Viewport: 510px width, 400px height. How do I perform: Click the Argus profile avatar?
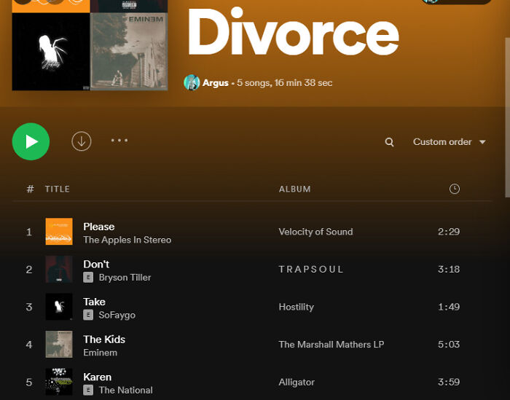pyautogui.click(x=192, y=82)
